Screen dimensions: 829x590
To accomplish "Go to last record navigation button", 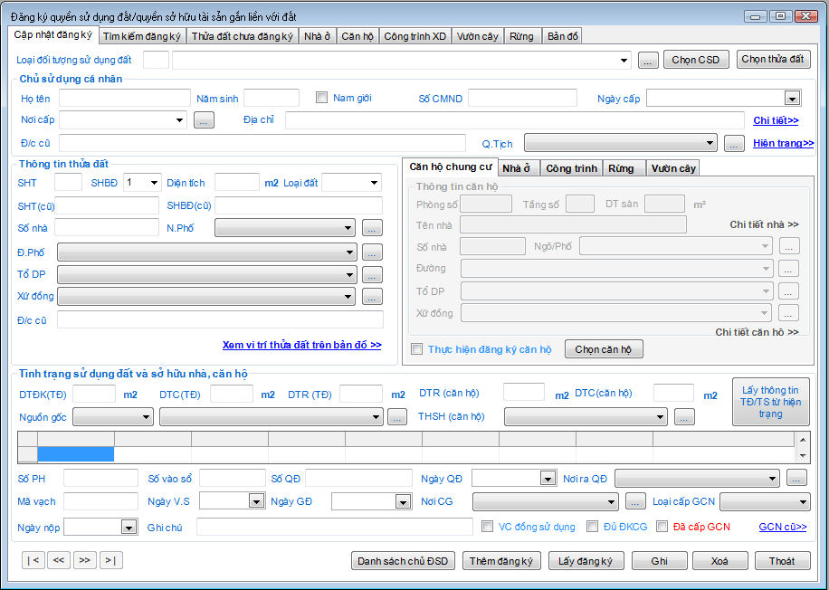I will click(110, 560).
